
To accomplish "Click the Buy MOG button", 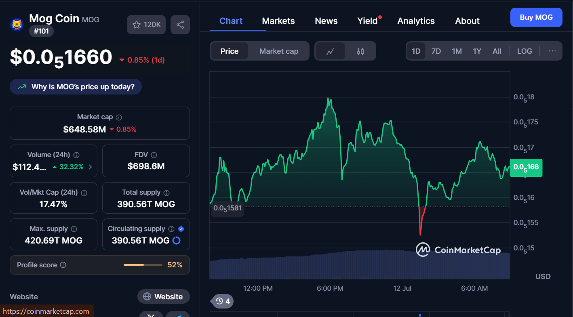I will (536, 17).
